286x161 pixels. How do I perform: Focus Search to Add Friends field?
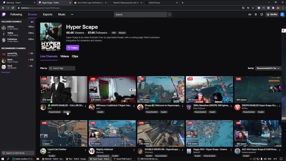[x=18, y=153]
